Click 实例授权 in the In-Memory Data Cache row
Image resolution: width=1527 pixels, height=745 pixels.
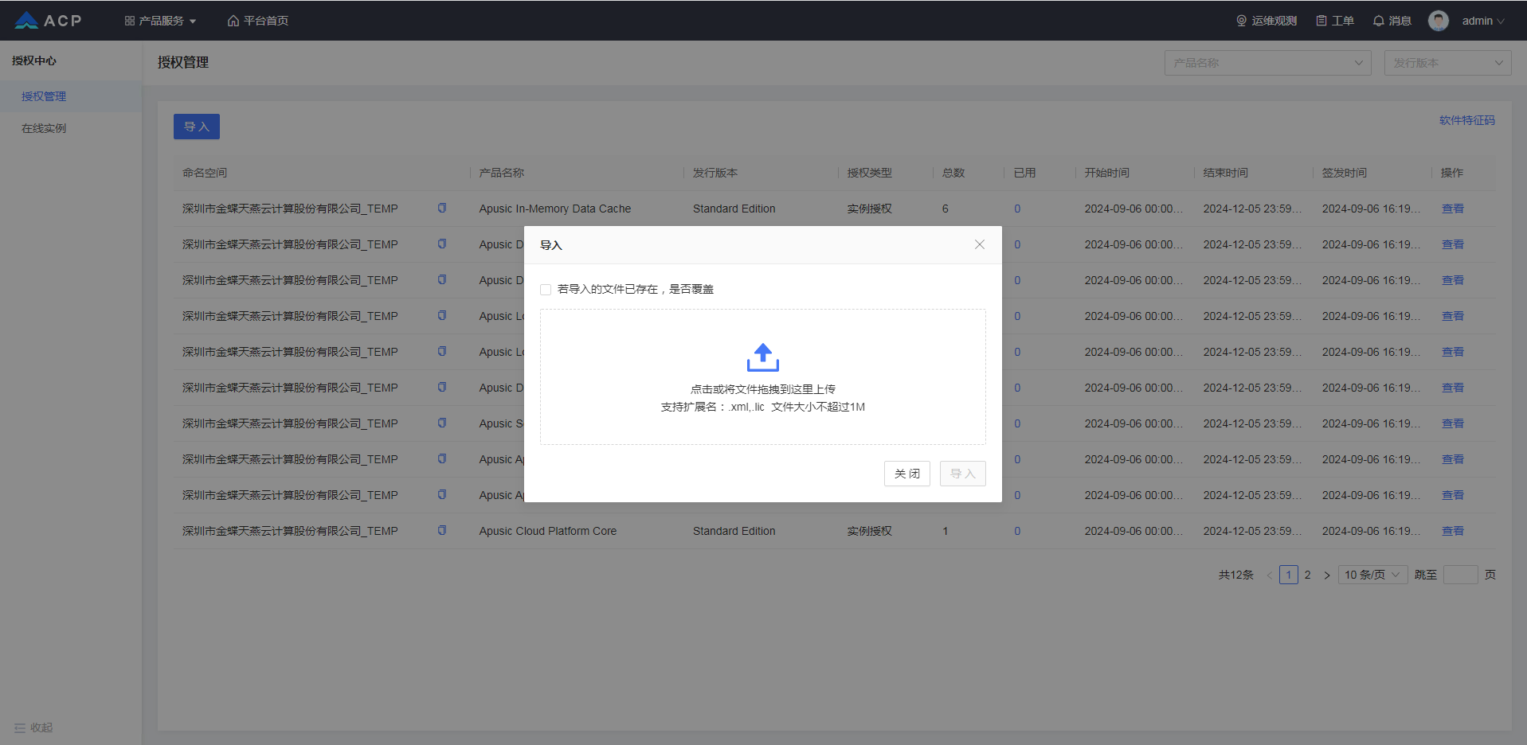(x=870, y=209)
